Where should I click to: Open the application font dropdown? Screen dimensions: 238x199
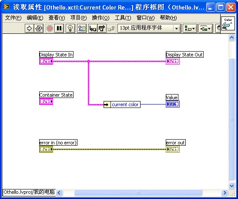coord(149,28)
